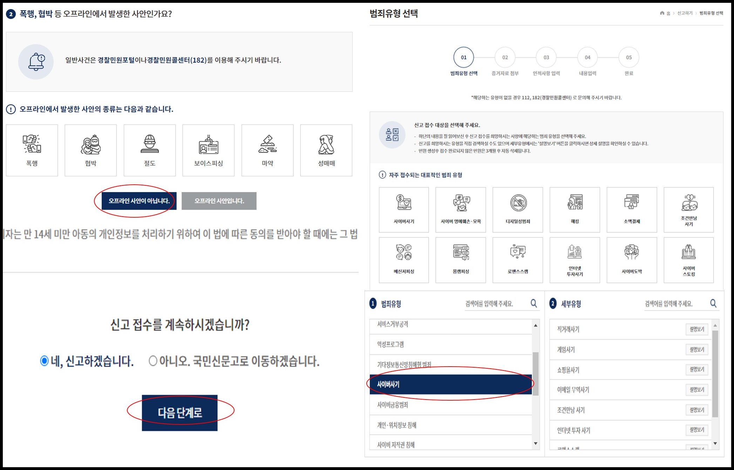Select radio '네, 신고하겠습니다'
The image size is (734, 470).
45,361
